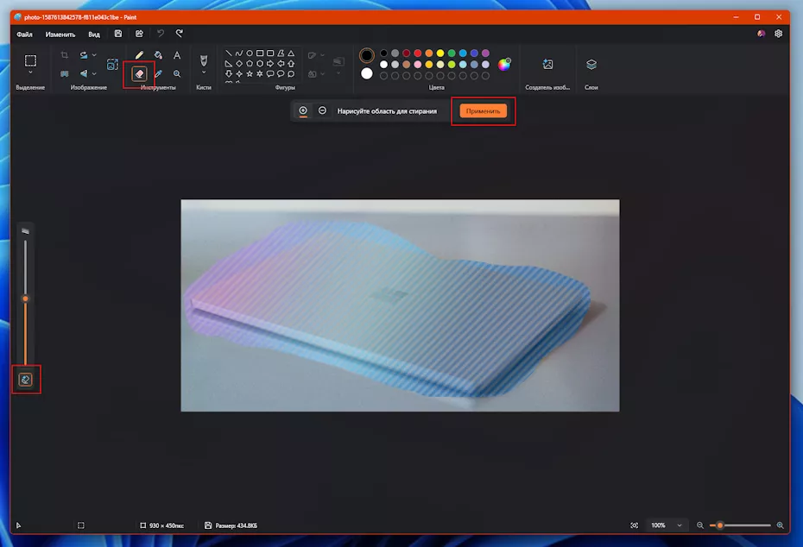This screenshot has width=803, height=547.
Task: Select the pentagon shape
Action: point(250,64)
